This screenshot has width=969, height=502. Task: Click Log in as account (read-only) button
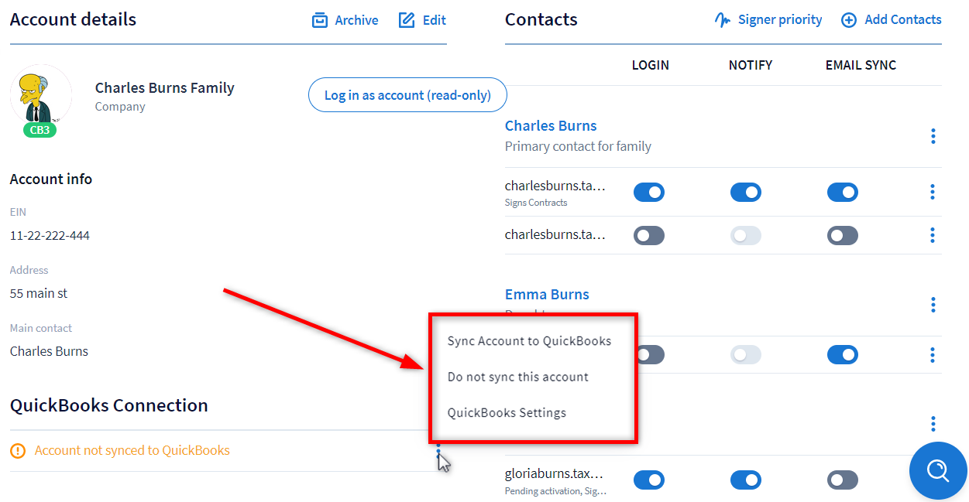click(407, 95)
